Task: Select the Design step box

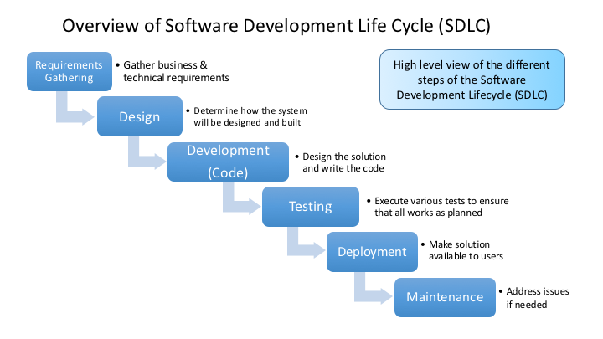Action: click(139, 116)
